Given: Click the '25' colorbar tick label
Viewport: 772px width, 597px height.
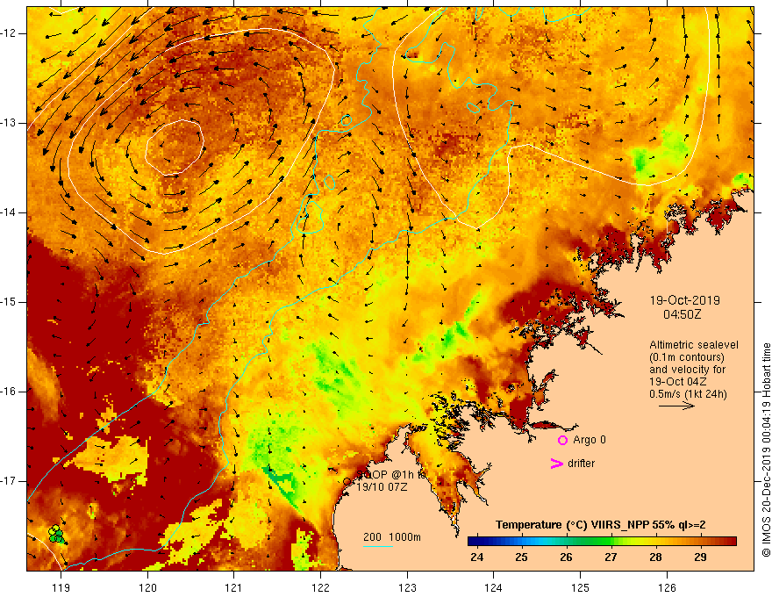Looking at the screenshot, I should (x=521, y=557).
